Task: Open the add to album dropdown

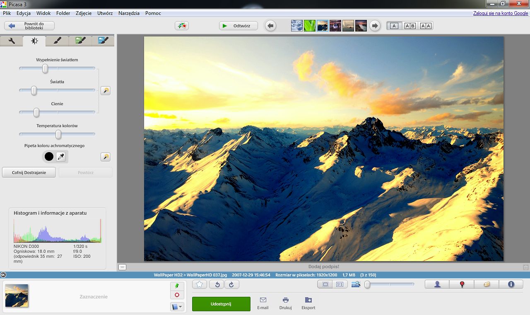Action: point(177,307)
